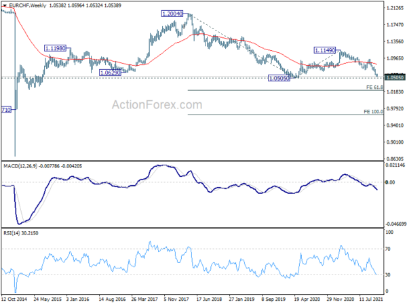Viewport: 407px width, 305px height.
Task: Click the 1.20040 price label
Action: click(x=172, y=14)
